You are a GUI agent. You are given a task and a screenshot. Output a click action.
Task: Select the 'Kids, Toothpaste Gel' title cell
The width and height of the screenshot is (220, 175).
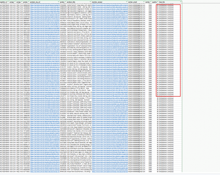coord(79,168)
